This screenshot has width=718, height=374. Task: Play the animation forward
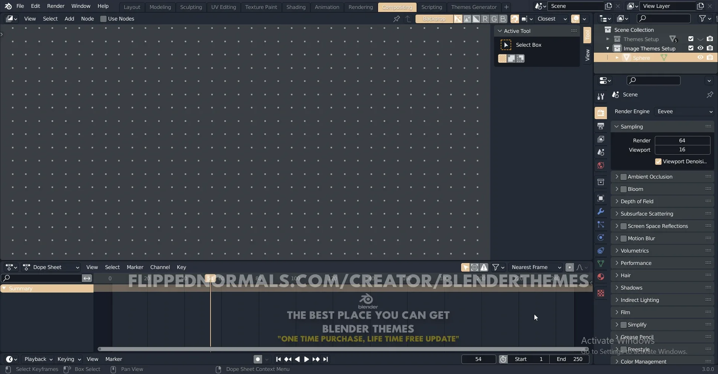coord(306,359)
